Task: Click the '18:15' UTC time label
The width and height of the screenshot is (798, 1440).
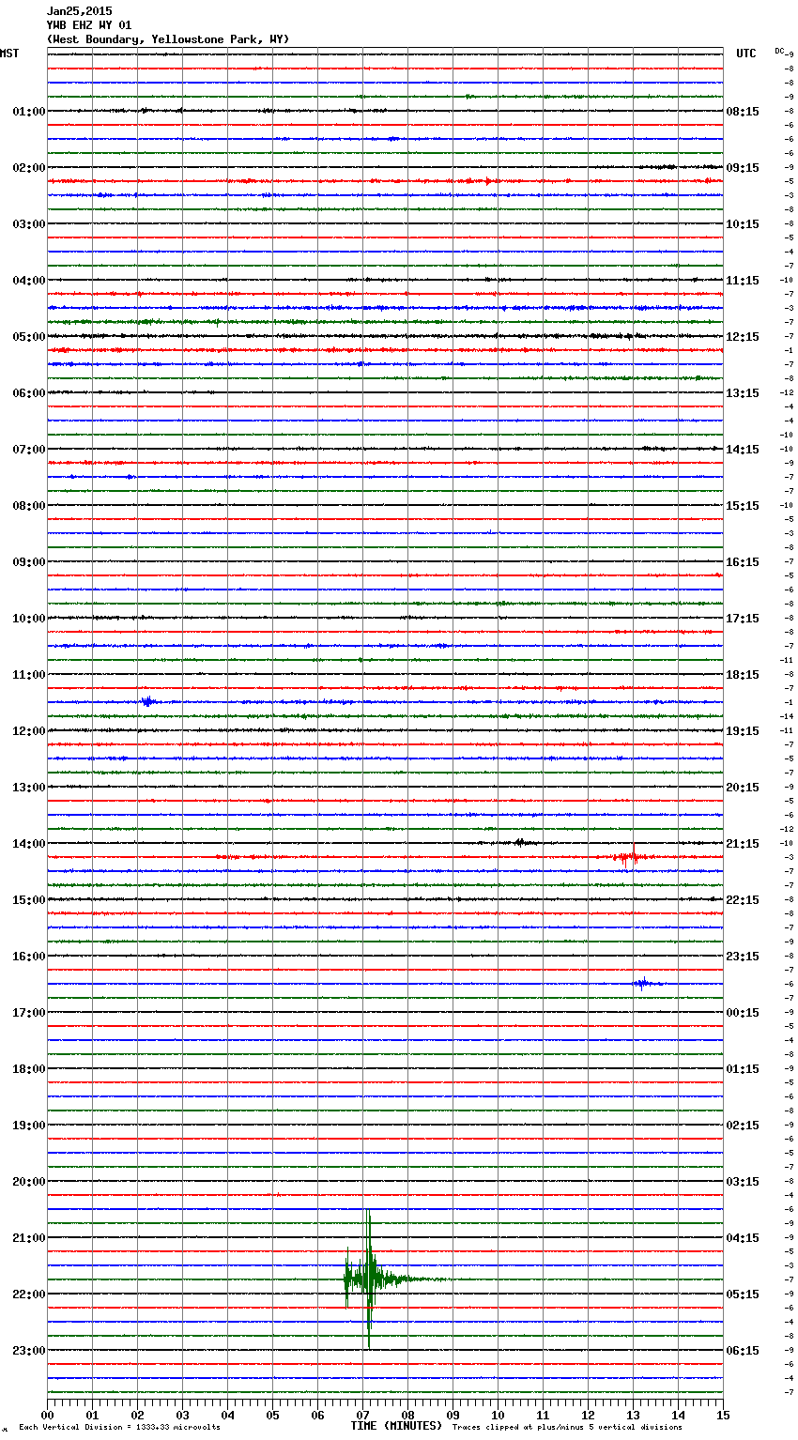Action: click(743, 675)
